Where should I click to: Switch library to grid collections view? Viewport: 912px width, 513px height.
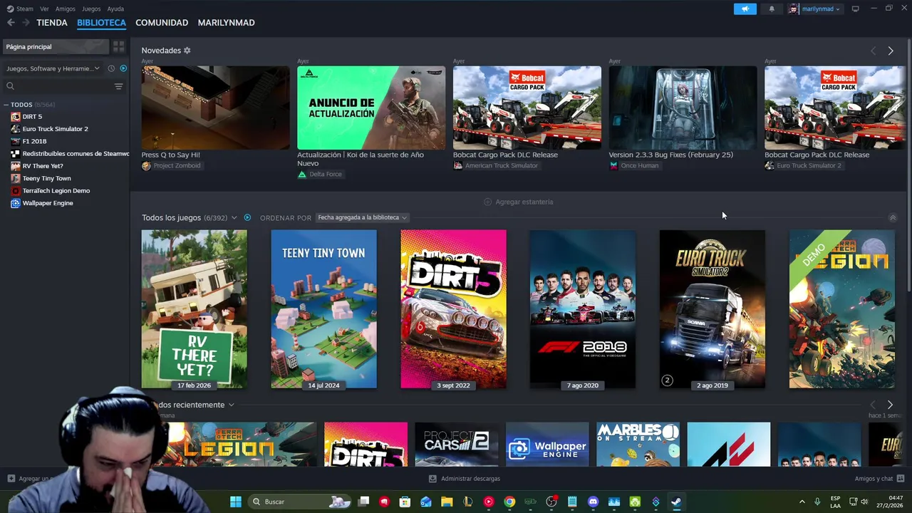click(x=118, y=46)
